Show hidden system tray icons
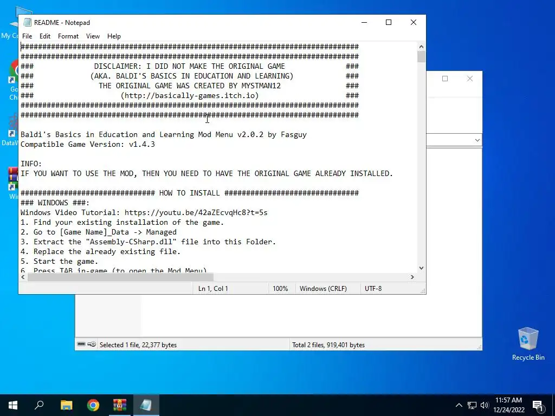The height and width of the screenshot is (416, 555). tap(459, 405)
